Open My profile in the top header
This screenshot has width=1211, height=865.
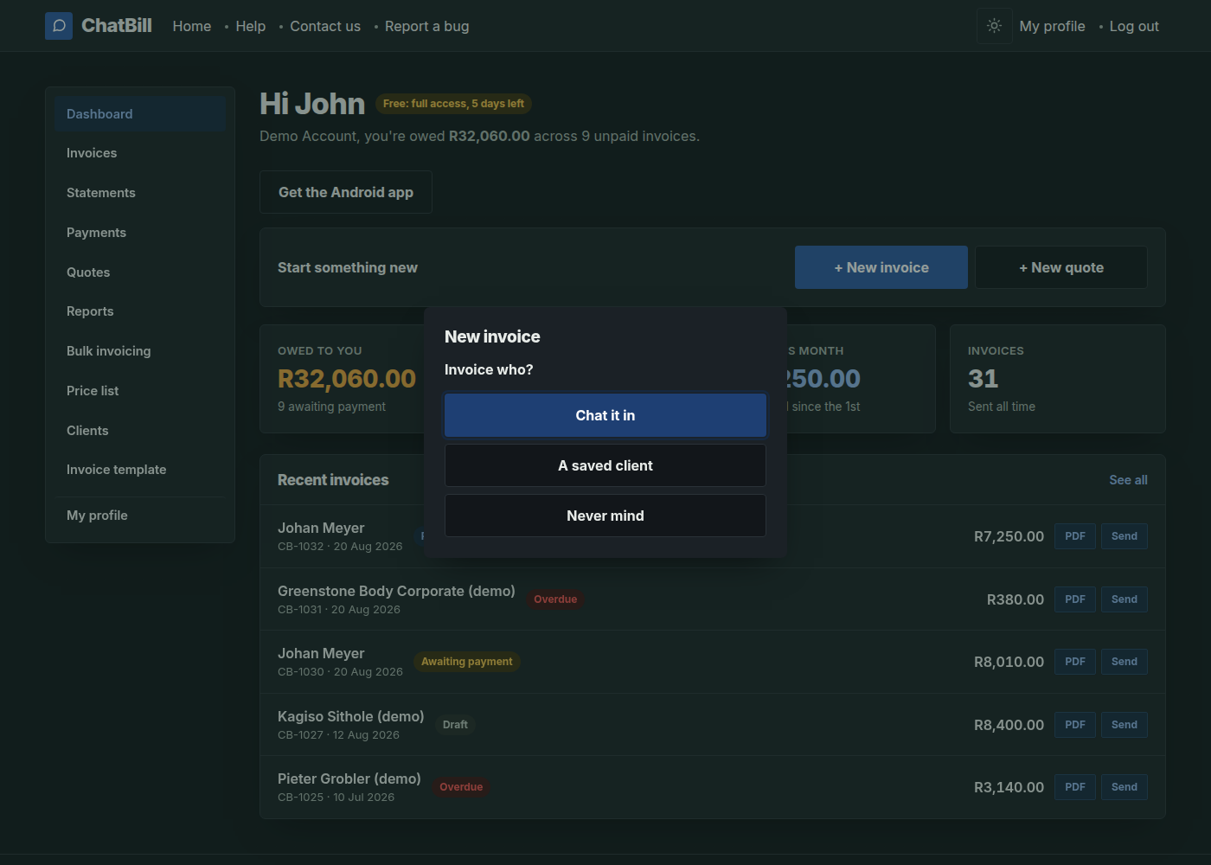tap(1052, 26)
